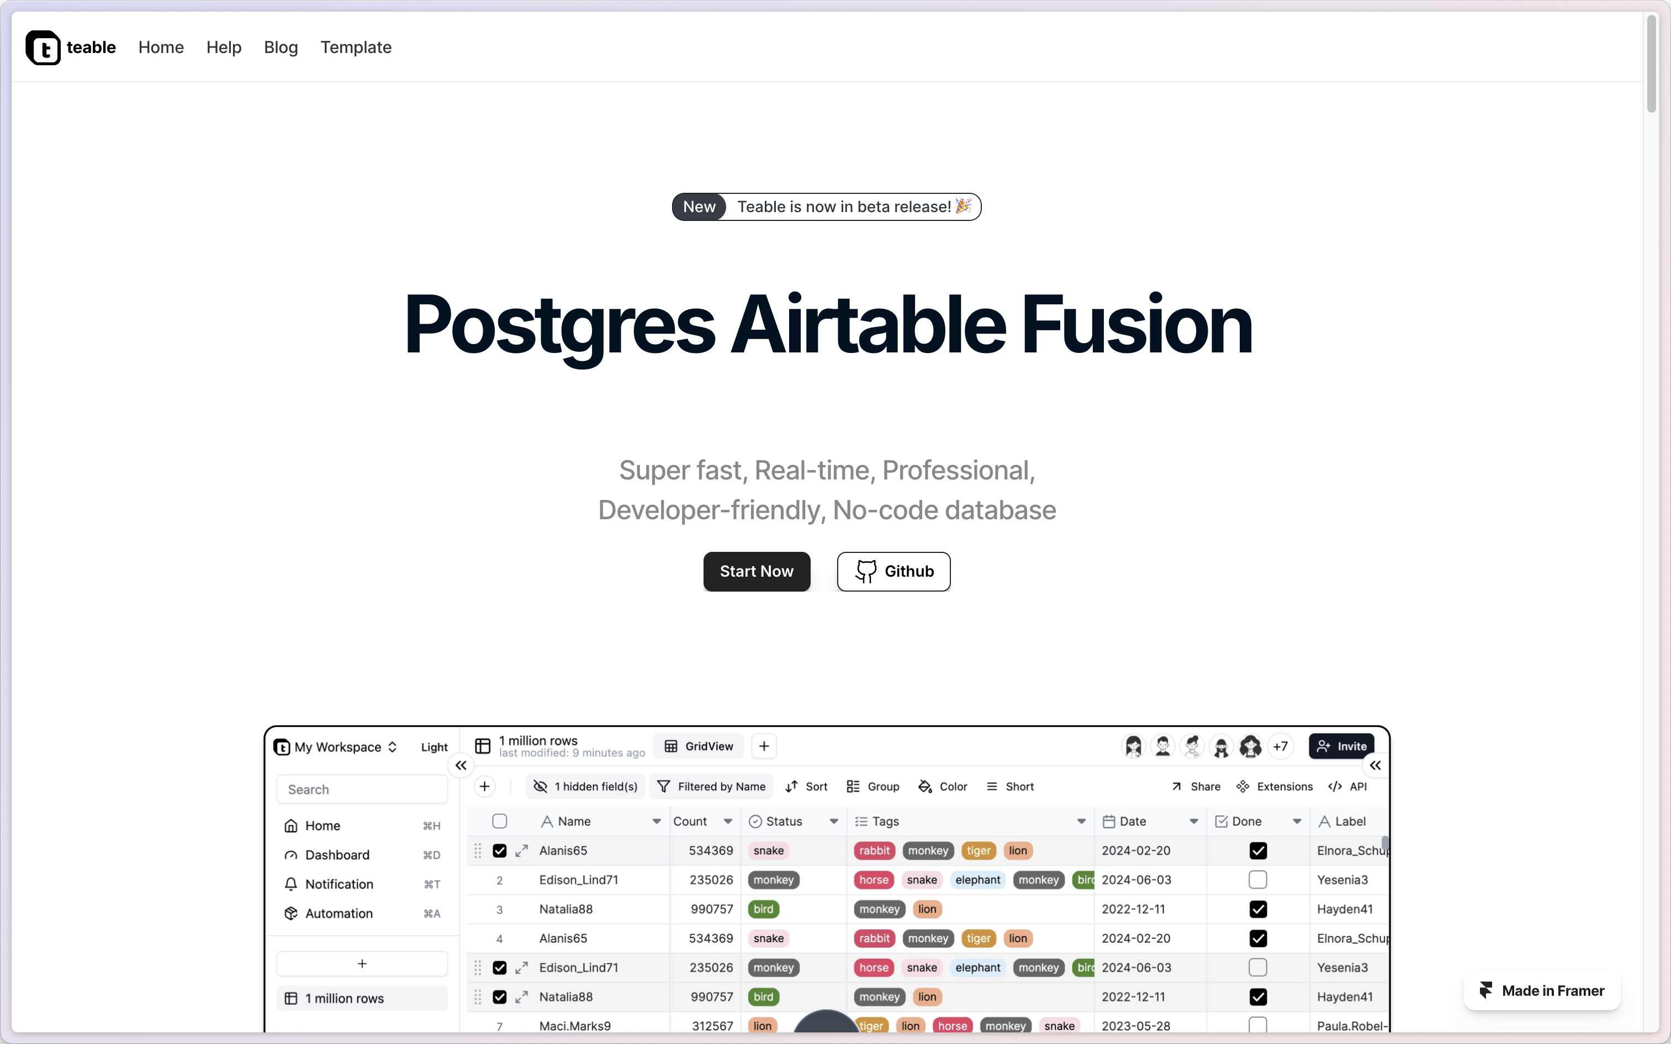1671x1044 pixels.
Task: Open the Extensions icon in toolbar
Action: tap(1242, 787)
